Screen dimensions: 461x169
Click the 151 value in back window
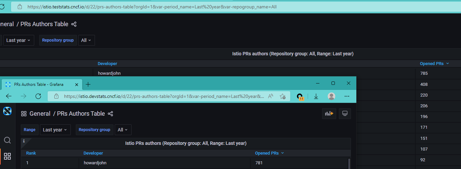(424, 138)
